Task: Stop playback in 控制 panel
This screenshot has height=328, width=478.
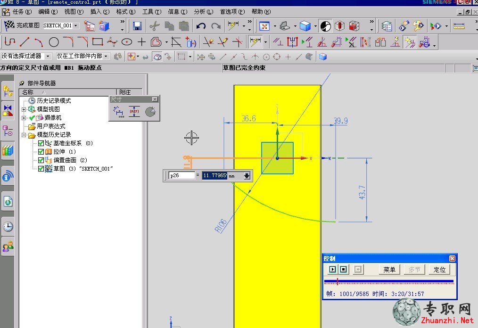Action: tap(344, 270)
